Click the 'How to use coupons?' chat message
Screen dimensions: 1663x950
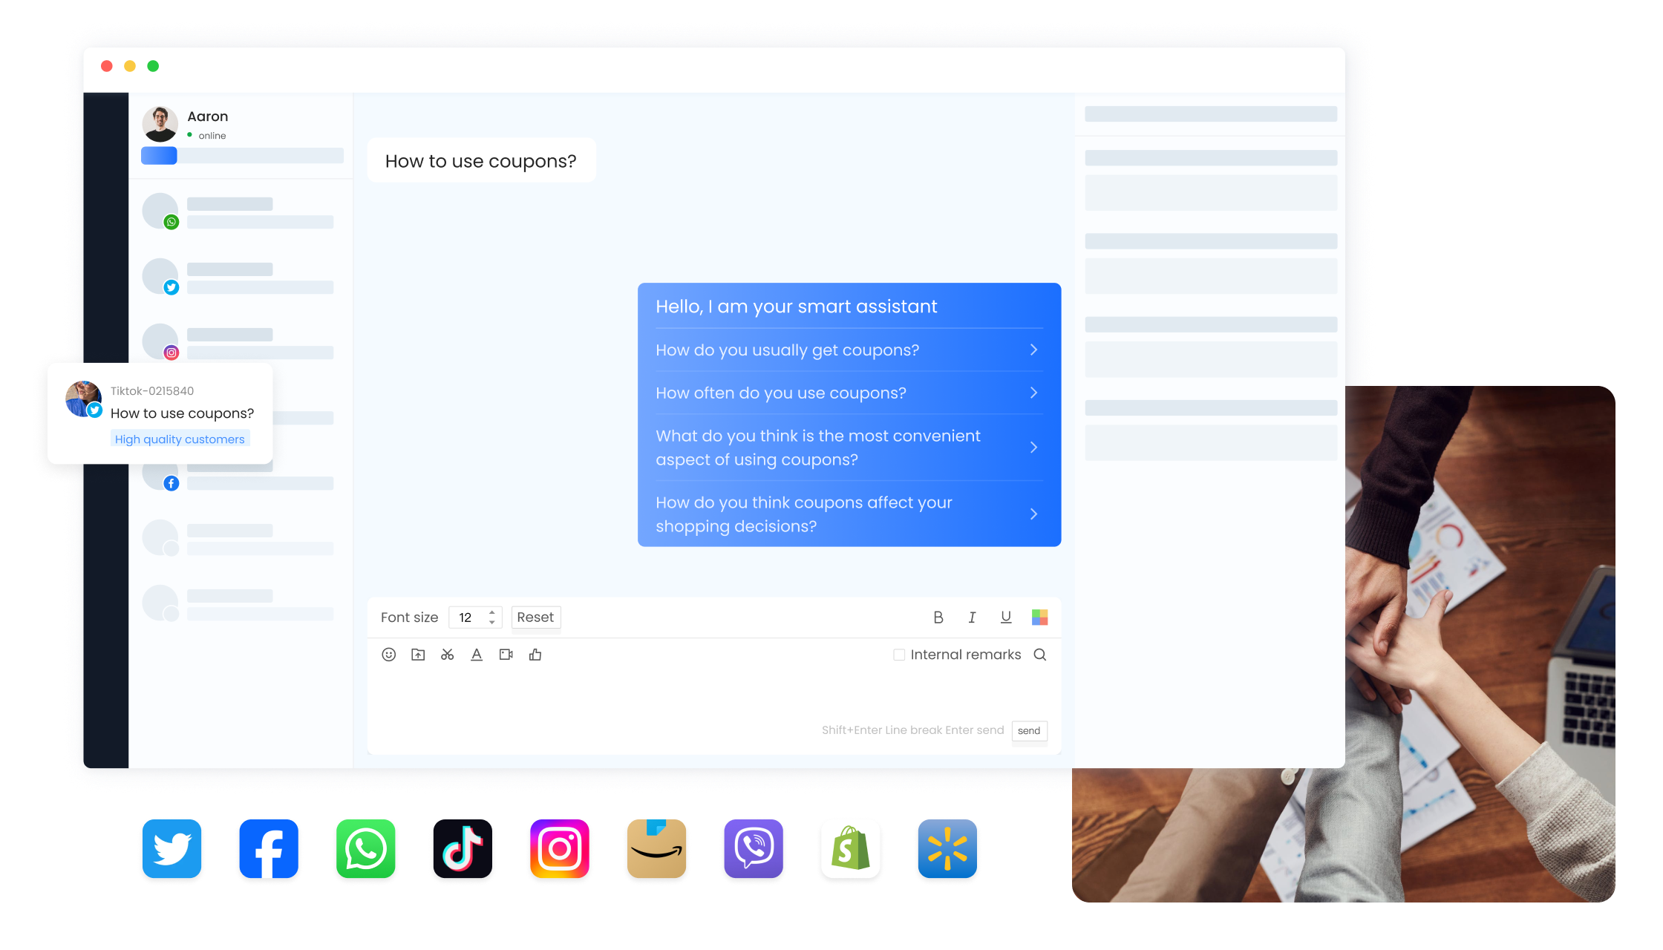click(x=481, y=161)
